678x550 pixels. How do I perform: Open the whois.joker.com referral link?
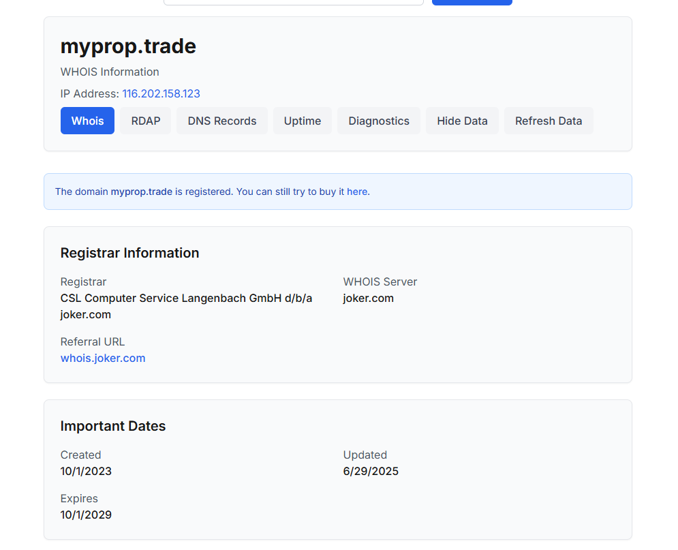tap(103, 358)
